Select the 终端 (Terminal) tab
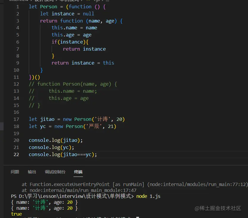 tap(78, 172)
